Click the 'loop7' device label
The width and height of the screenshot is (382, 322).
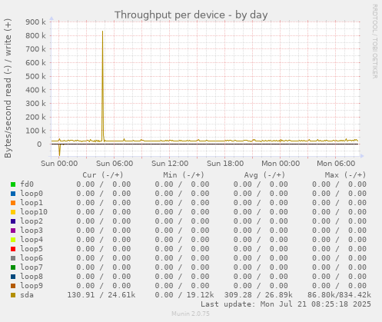[x=32, y=267]
